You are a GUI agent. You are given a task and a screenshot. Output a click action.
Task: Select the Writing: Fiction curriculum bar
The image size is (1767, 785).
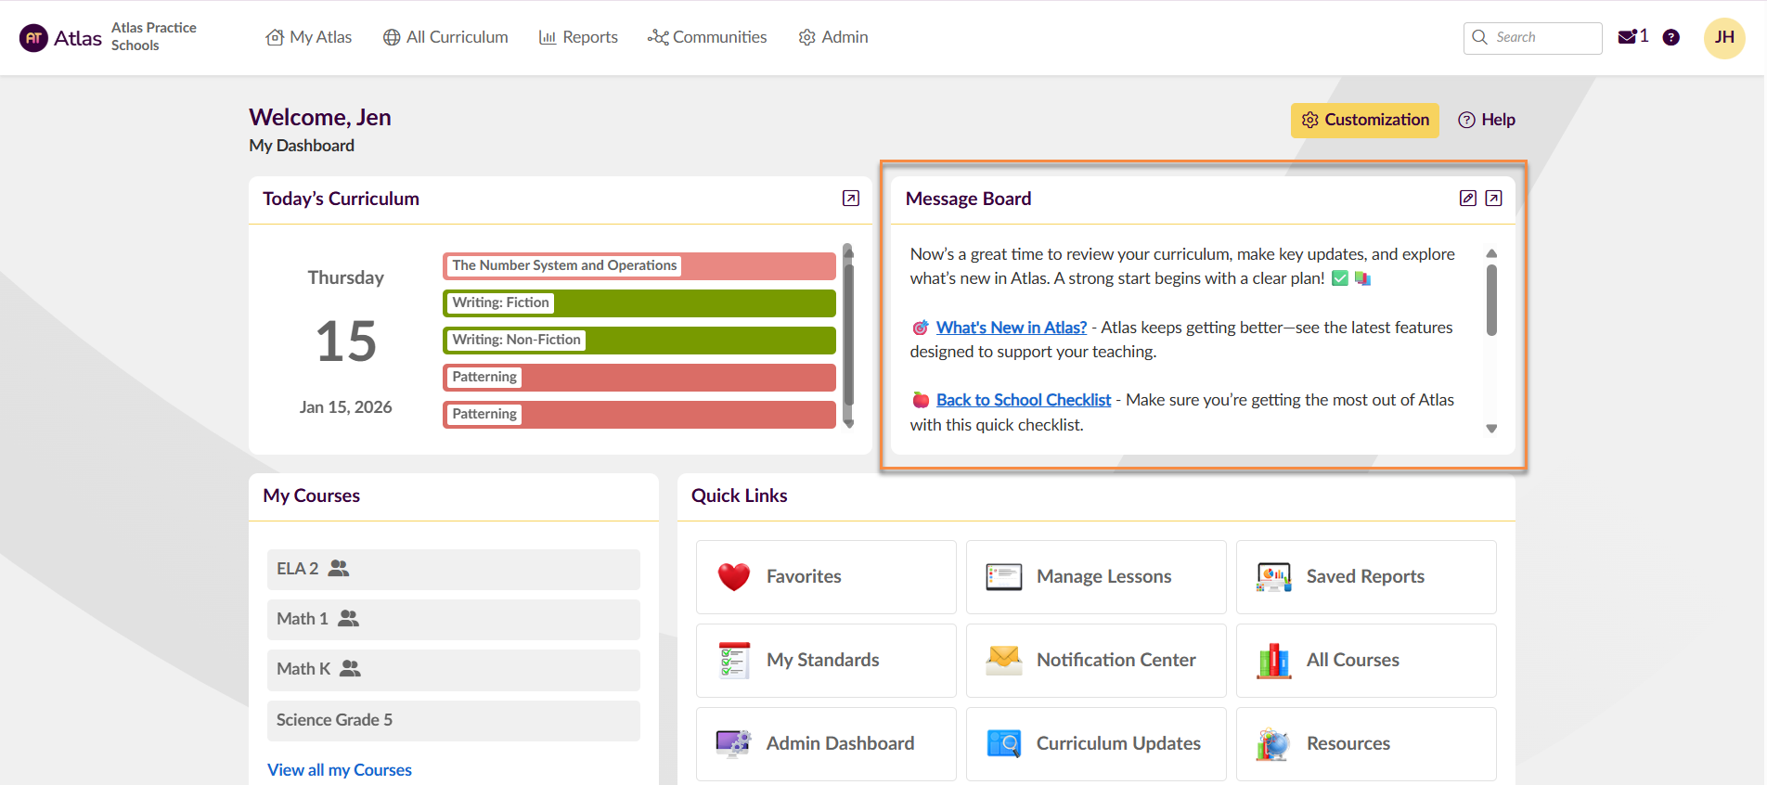[x=638, y=303]
